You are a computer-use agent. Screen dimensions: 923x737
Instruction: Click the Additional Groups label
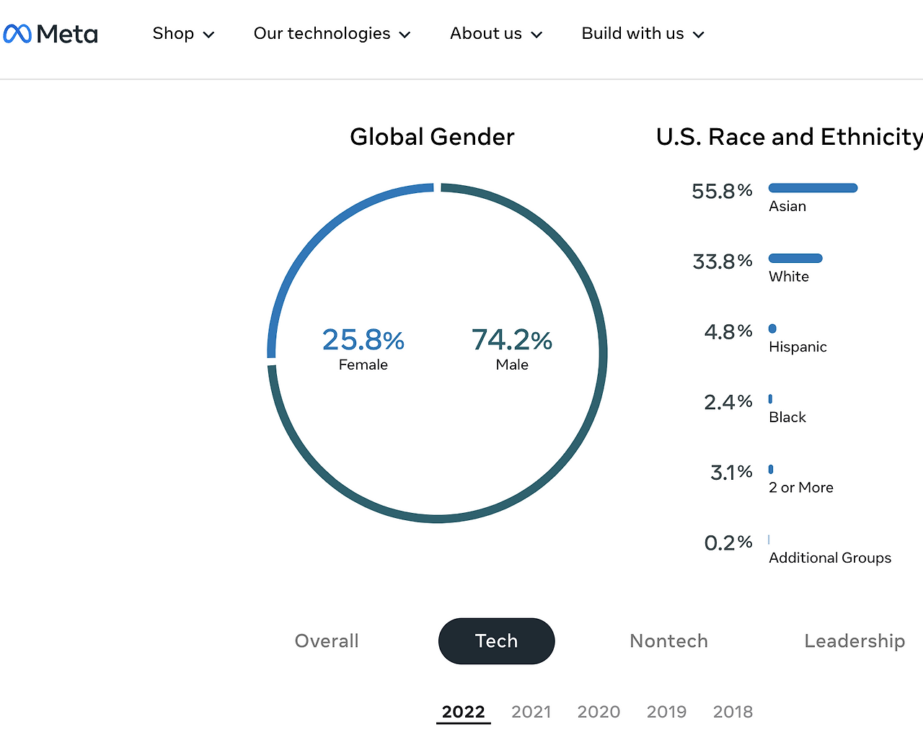click(x=830, y=558)
